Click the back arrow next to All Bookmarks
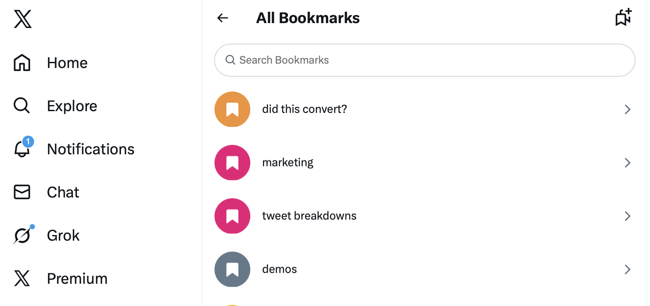This screenshot has width=650, height=306. point(222,18)
